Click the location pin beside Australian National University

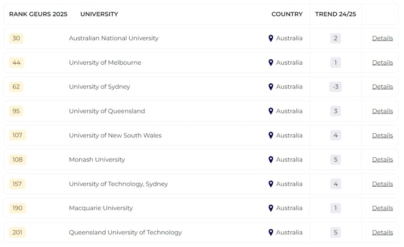point(271,38)
